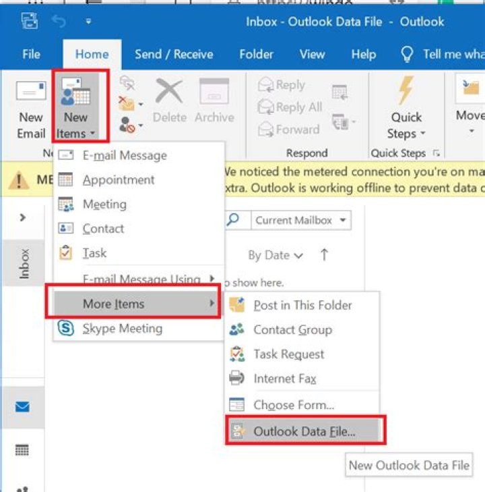Switch to the Help tab
Viewport: 485px width, 492px height.
click(364, 54)
